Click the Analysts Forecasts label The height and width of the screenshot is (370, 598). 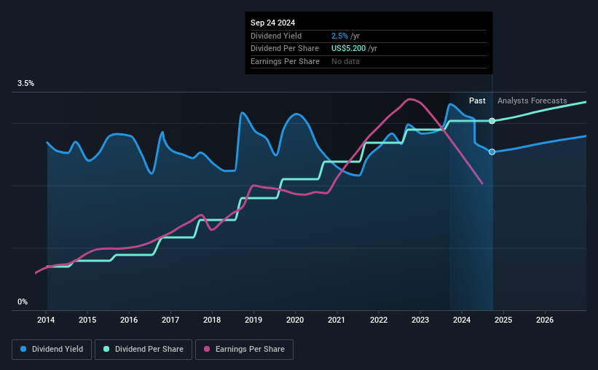532,101
